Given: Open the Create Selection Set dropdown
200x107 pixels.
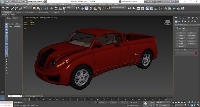Looking at the screenshot, I should [x=119, y=7].
